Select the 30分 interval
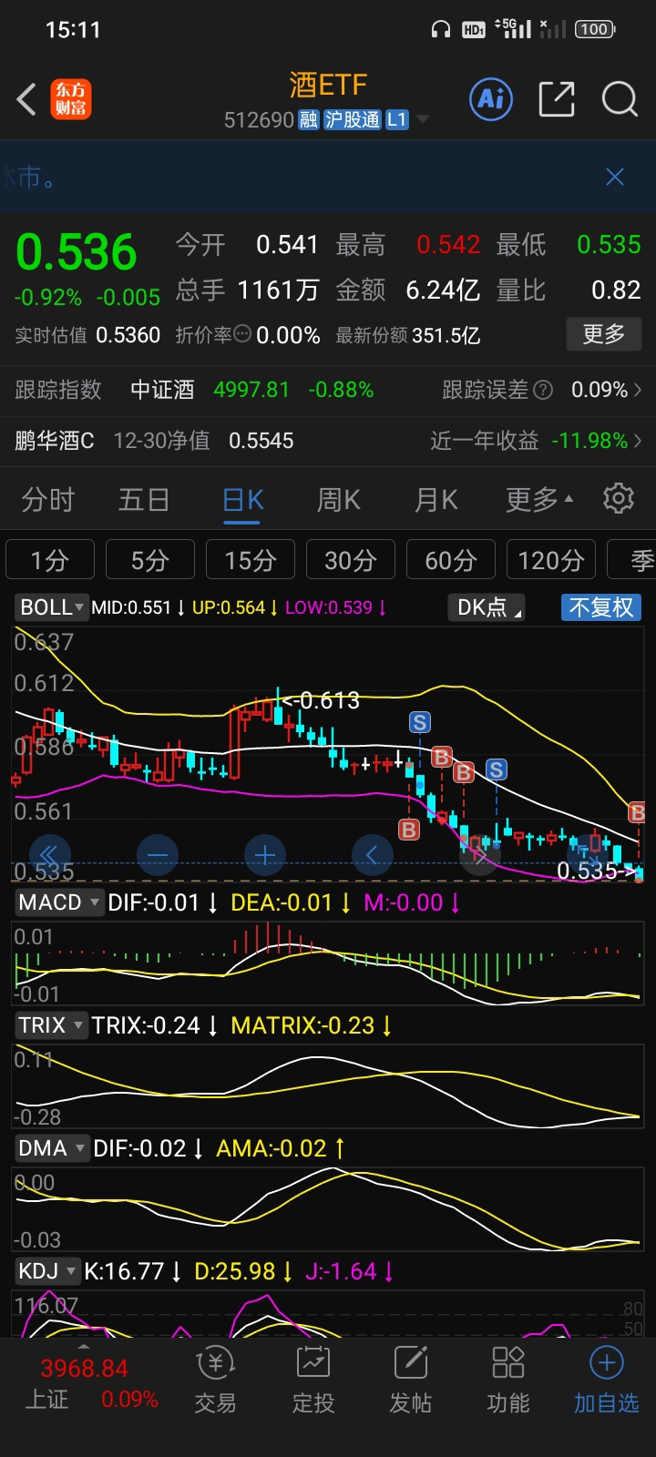Screen dimensions: 656x1457 (351, 560)
